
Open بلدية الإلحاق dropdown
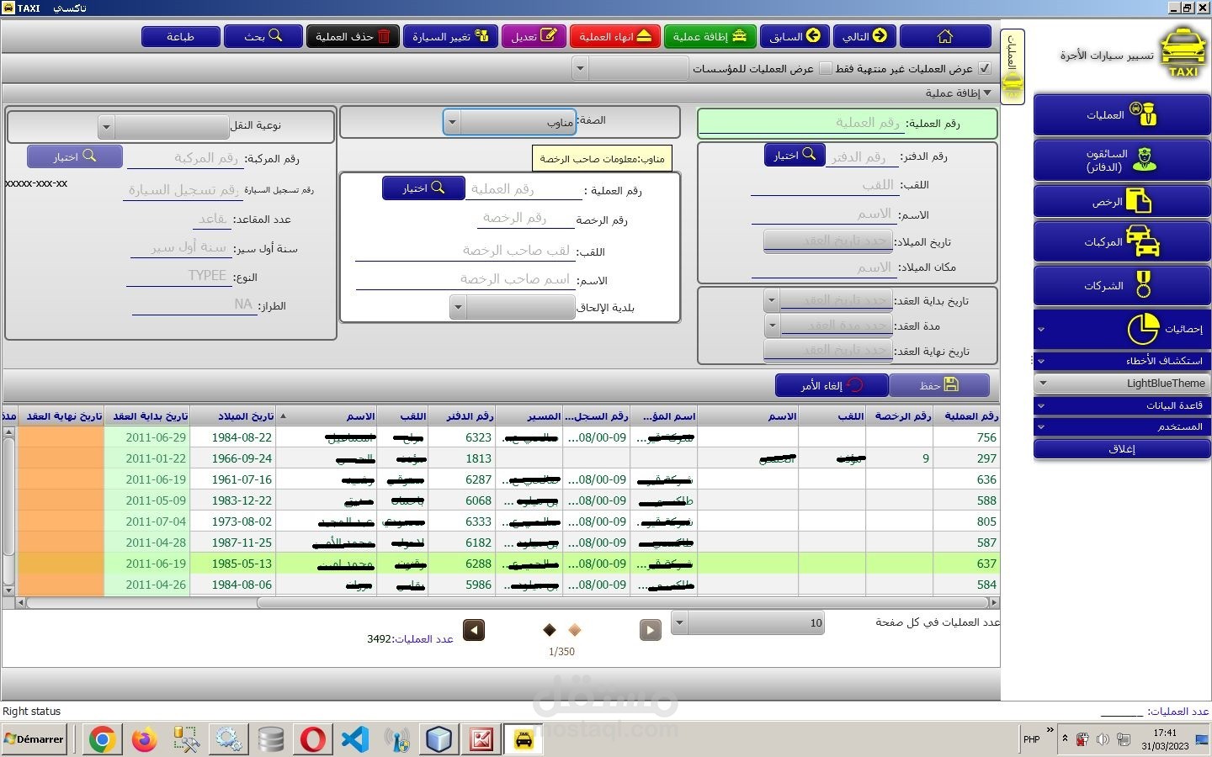pyautogui.click(x=513, y=307)
